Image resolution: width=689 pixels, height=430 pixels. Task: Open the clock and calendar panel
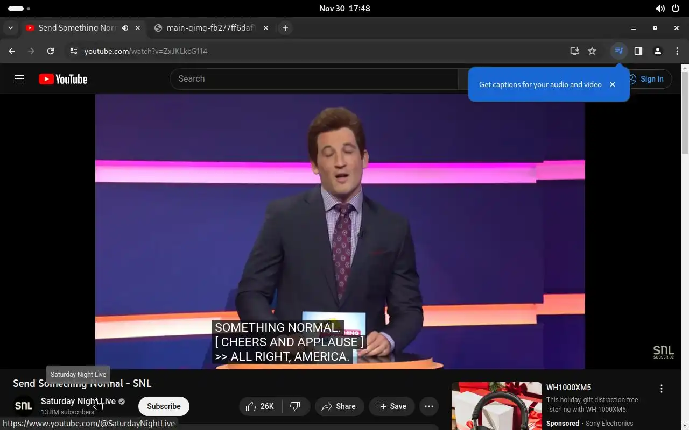click(344, 9)
